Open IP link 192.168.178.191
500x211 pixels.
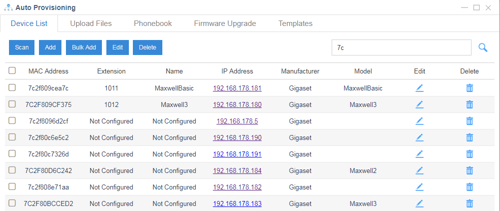(x=237, y=154)
